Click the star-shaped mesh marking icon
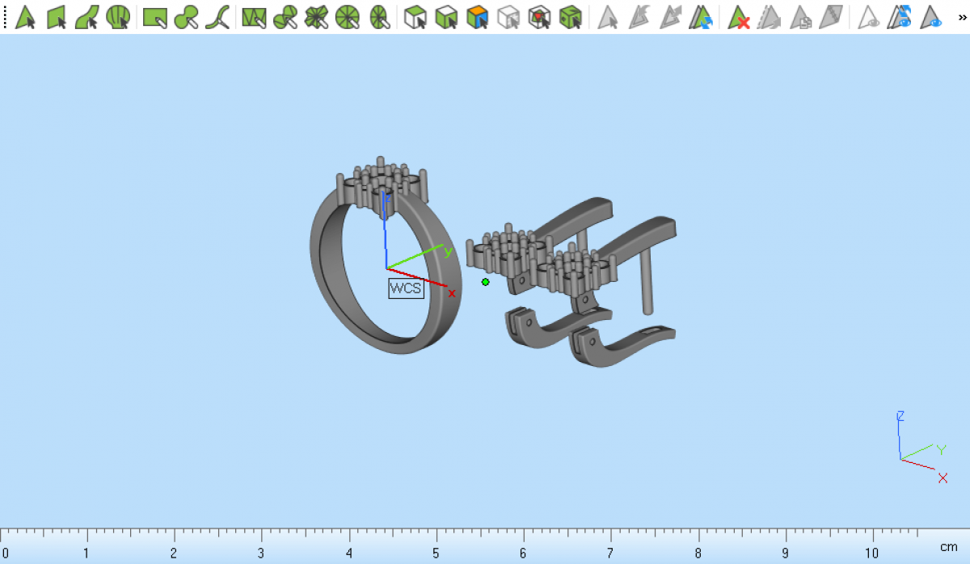The height and width of the screenshot is (564, 970). pos(316,17)
